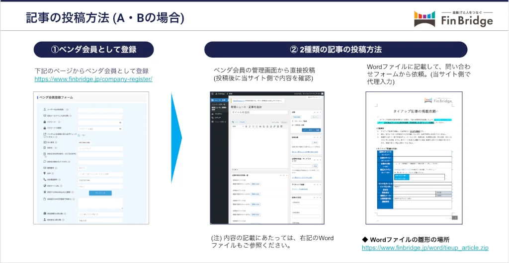This screenshot has width=509, height=263.
Task: Click the username field in vendor registration form
Action: point(100,110)
